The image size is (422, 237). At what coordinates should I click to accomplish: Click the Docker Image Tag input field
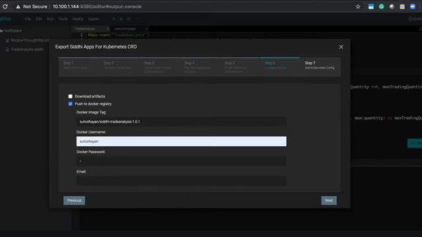pyautogui.click(x=181, y=121)
